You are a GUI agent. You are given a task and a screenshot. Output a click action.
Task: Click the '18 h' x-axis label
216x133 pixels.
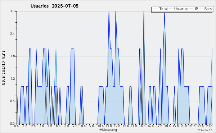point(167,126)
